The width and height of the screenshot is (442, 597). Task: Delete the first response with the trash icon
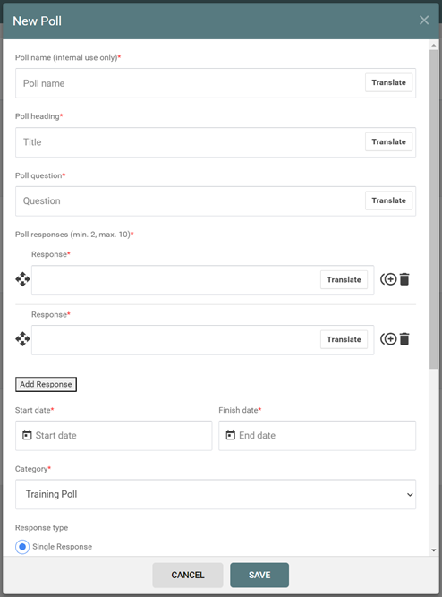[x=404, y=279]
